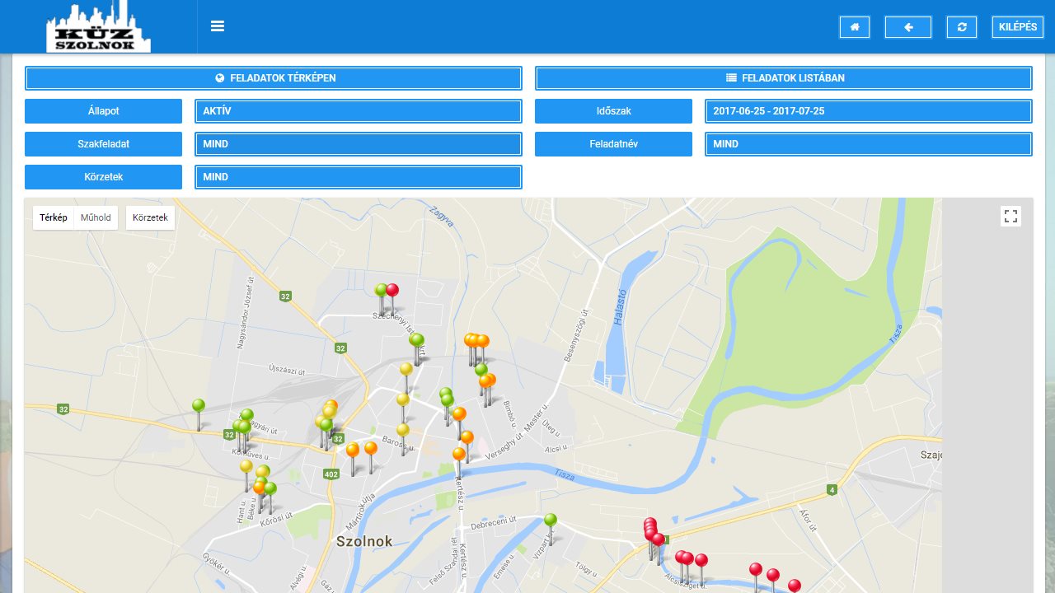Click the green pin near Debreceni út
The image size is (1055, 593).
point(551,521)
